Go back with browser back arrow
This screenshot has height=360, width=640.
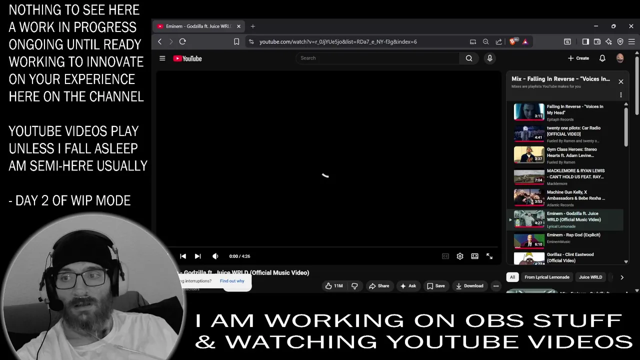click(x=159, y=42)
